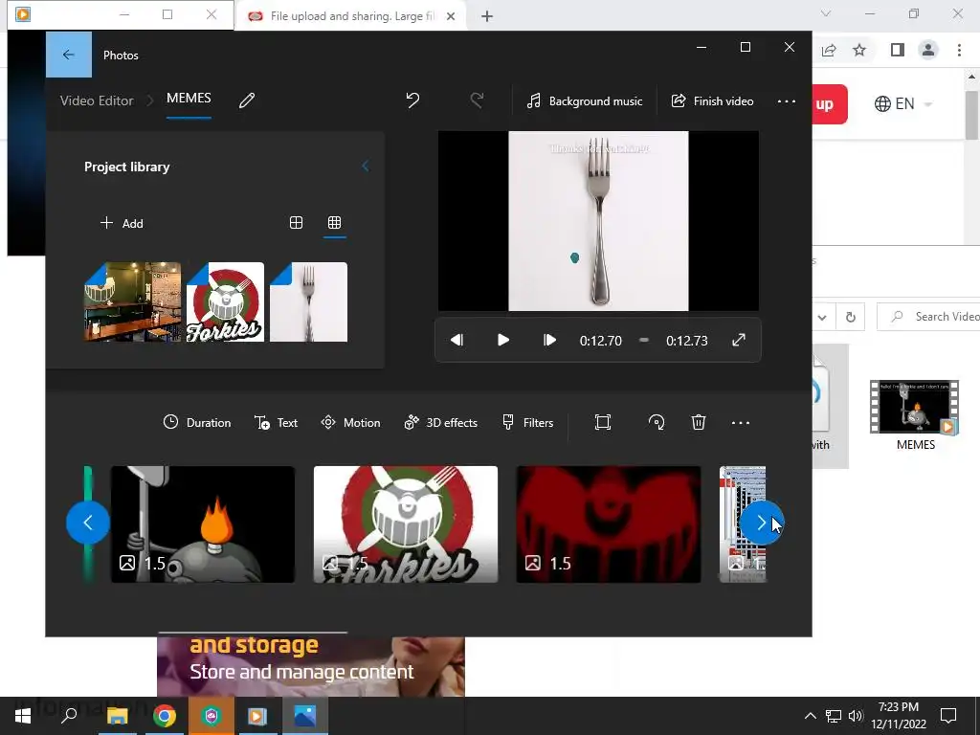Open storyboard more options menu

tap(741, 422)
